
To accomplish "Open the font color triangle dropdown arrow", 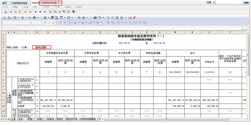I will pyautogui.click(x=79, y=23).
